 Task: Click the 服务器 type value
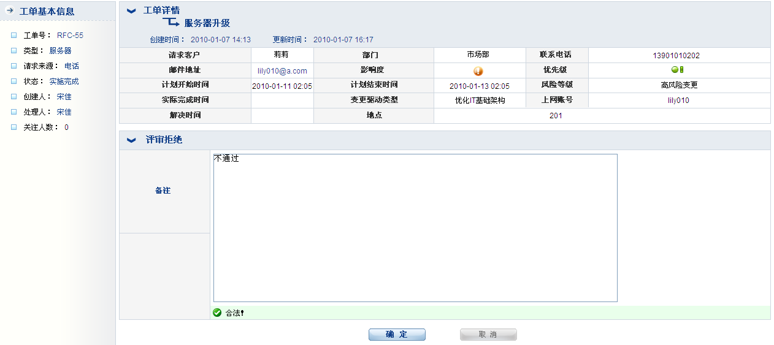tap(60, 51)
